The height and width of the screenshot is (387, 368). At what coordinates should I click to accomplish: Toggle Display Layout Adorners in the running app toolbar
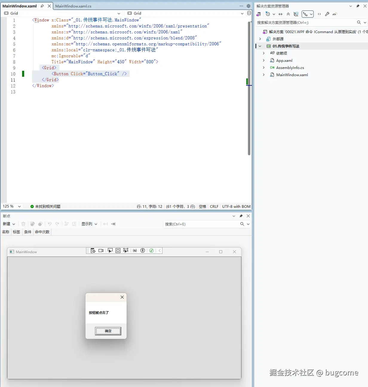[x=118, y=251]
